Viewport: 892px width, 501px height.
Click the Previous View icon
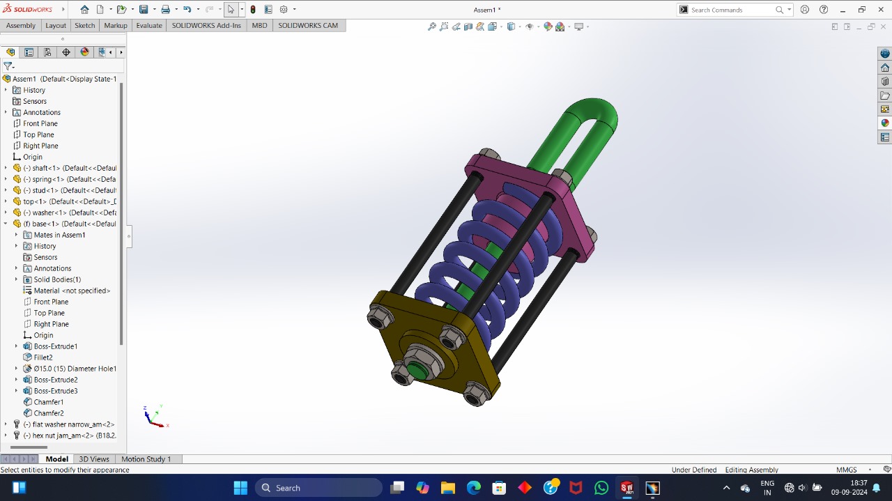[x=456, y=26]
